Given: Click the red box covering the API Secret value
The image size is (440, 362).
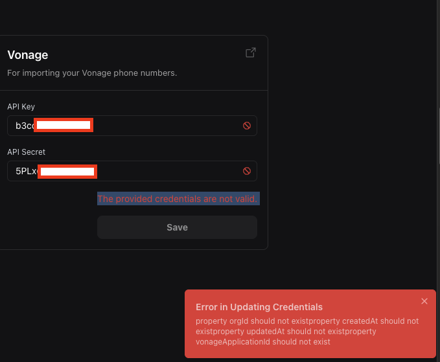Looking at the screenshot, I should click(x=67, y=171).
